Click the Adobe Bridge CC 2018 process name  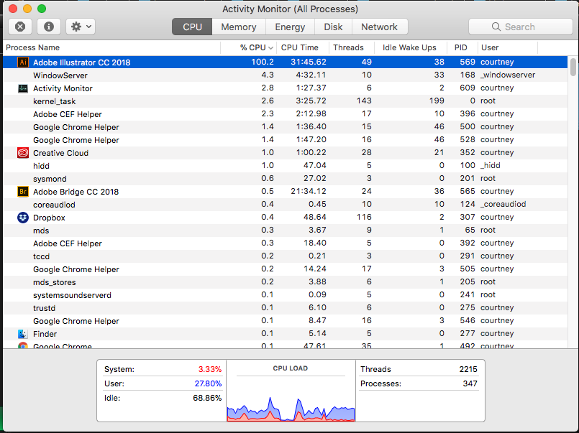pyautogui.click(x=76, y=192)
